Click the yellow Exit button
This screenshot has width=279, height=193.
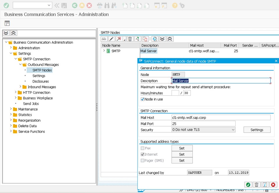click(82, 6)
